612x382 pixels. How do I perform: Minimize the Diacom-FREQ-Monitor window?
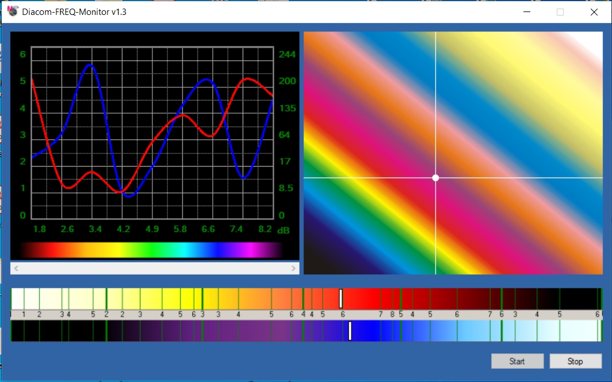527,11
